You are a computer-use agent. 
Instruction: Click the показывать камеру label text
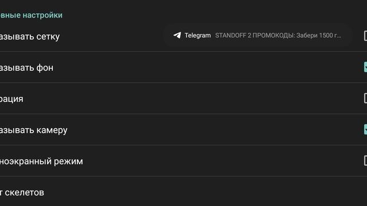coord(33,130)
